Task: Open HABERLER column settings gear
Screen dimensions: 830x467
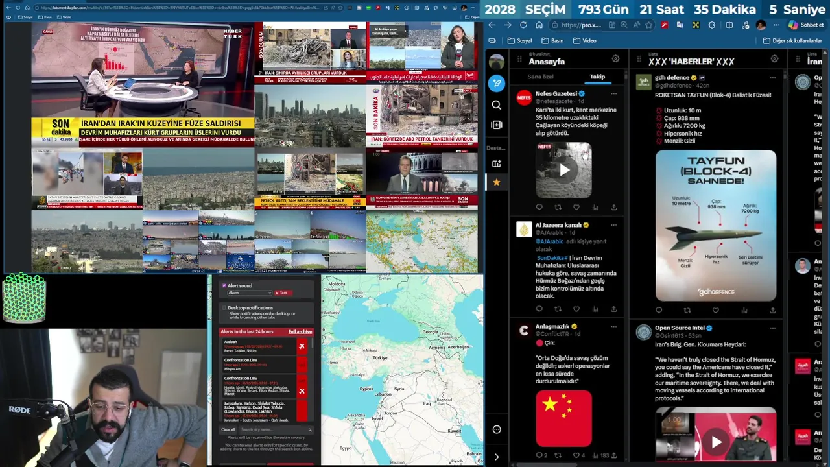Action: click(774, 59)
